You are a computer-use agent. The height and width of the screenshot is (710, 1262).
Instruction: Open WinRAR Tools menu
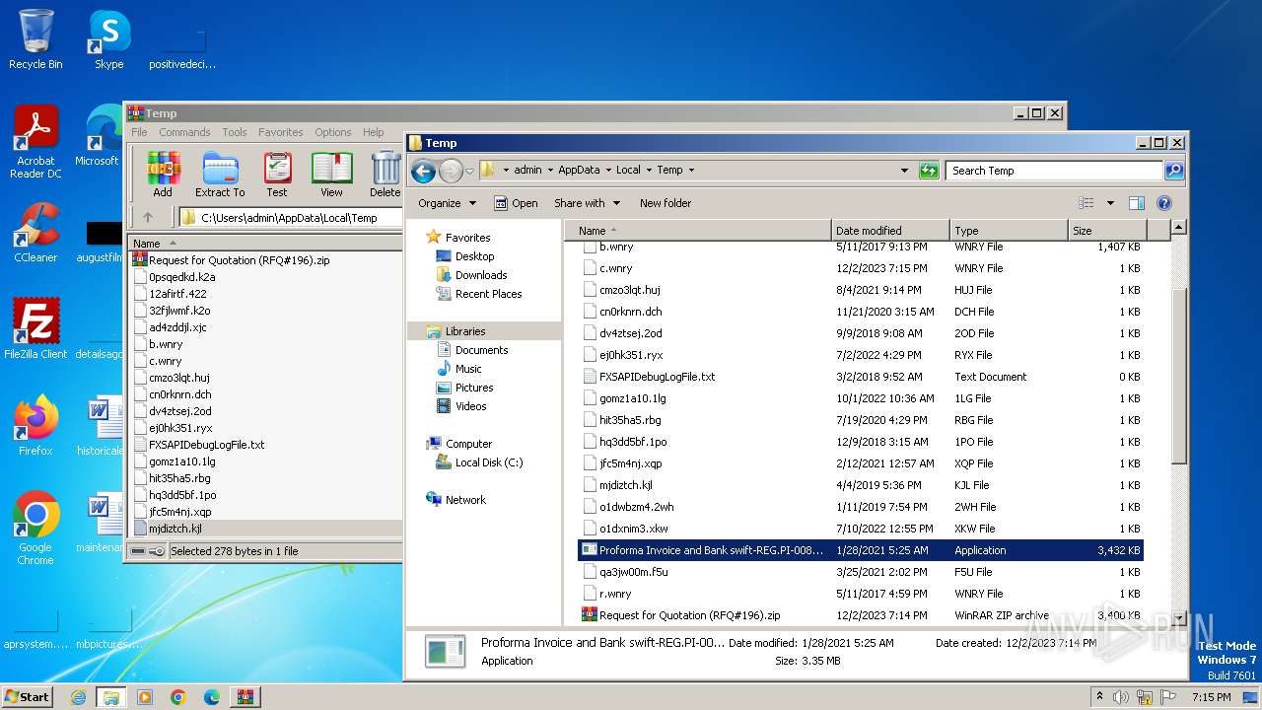click(235, 132)
